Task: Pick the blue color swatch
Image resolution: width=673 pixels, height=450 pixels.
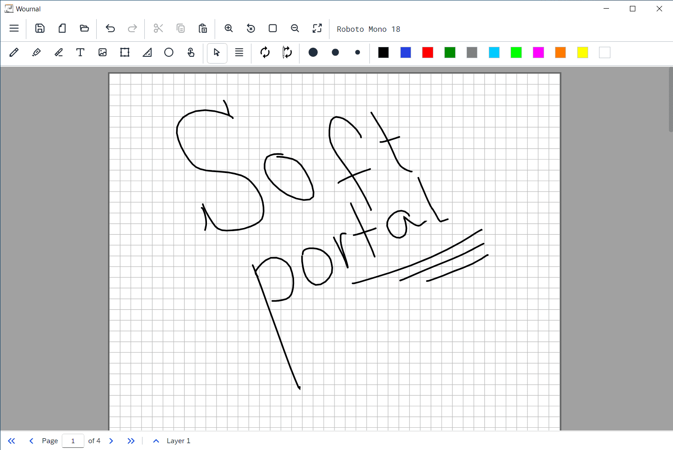Action: coord(406,53)
